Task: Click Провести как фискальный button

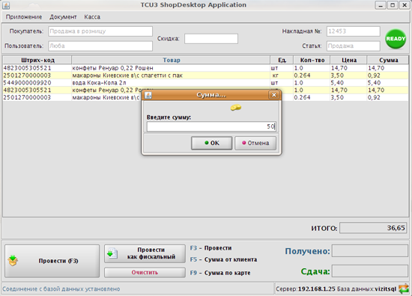Action: pyautogui.click(x=145, y=253)
